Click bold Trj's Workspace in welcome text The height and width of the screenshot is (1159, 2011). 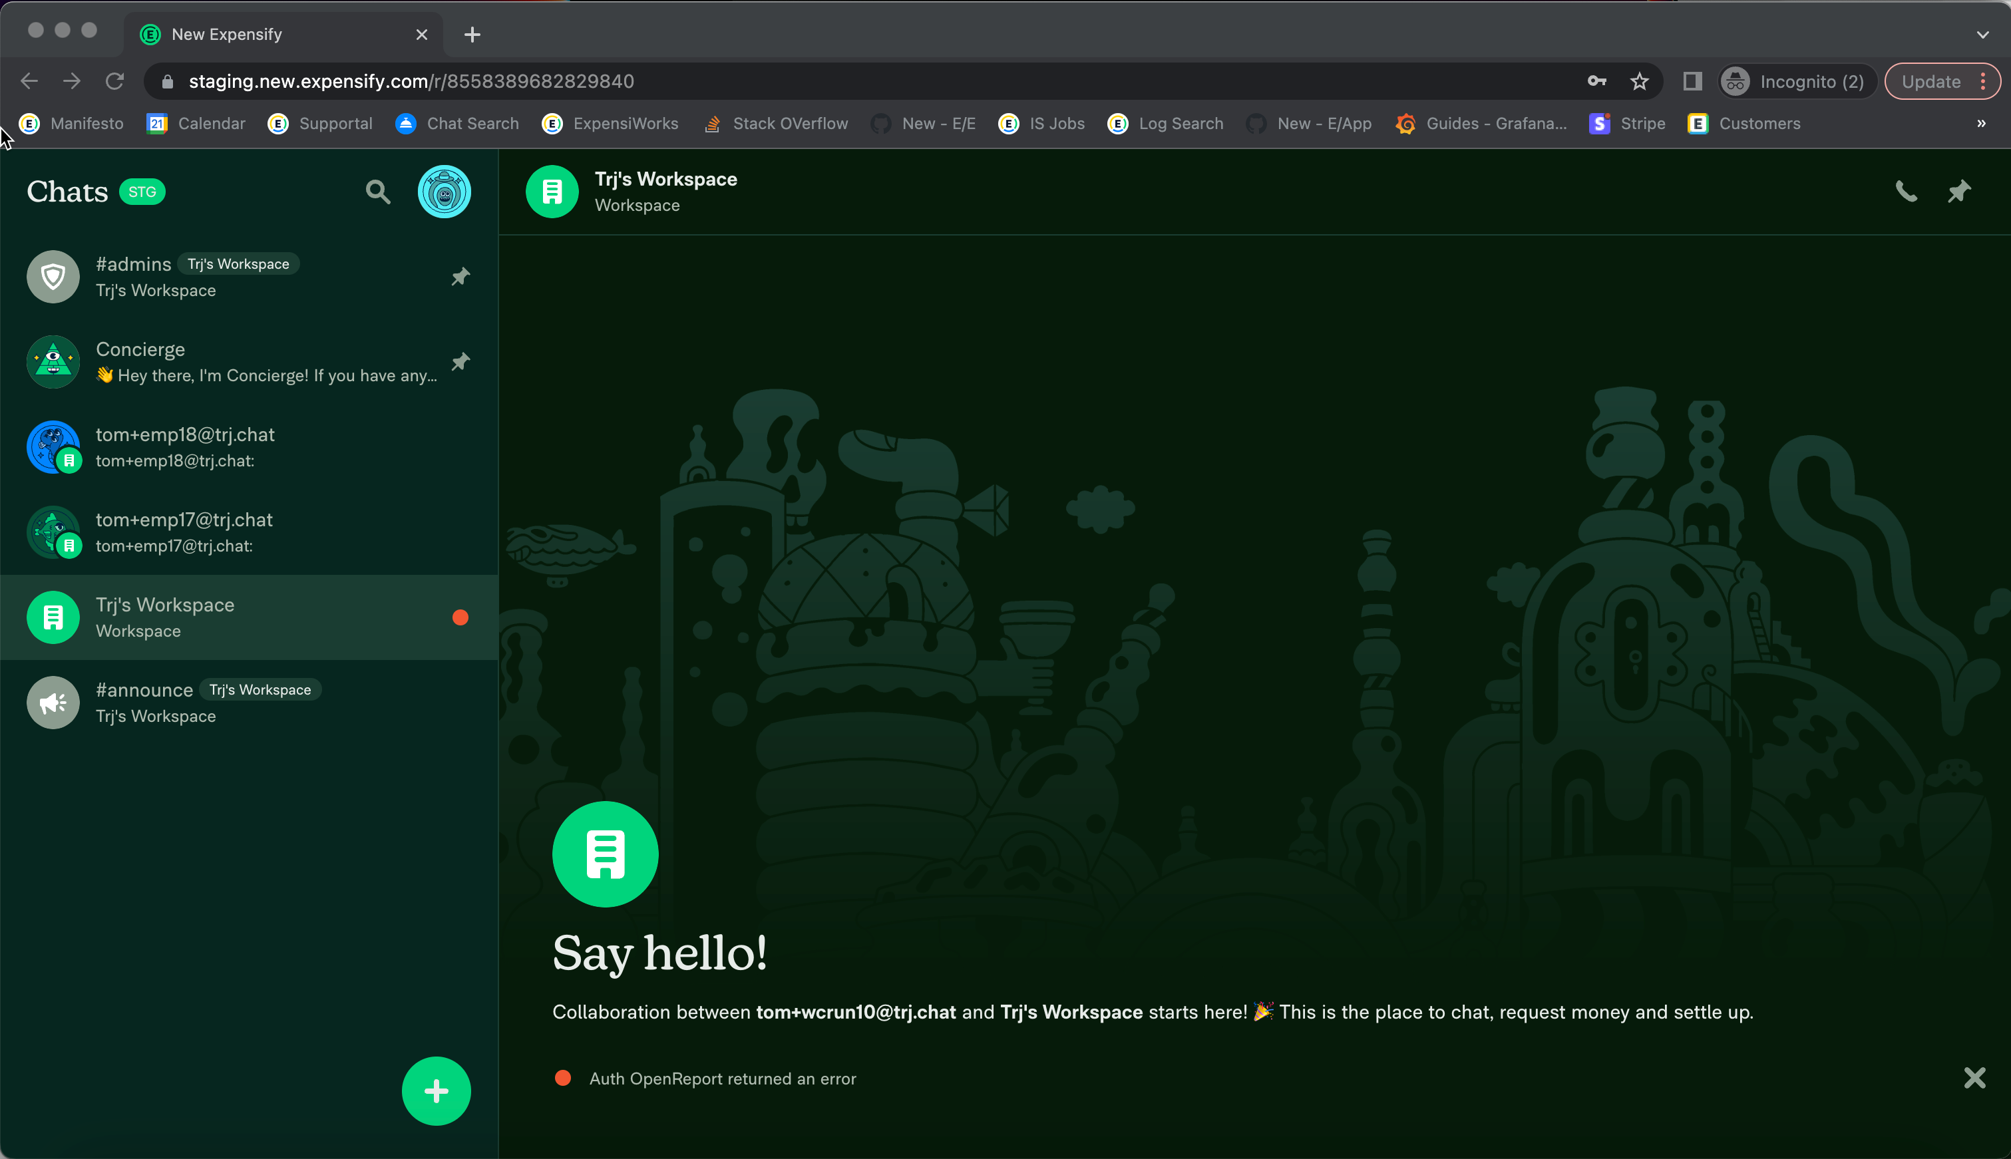click(1071, 1012)
